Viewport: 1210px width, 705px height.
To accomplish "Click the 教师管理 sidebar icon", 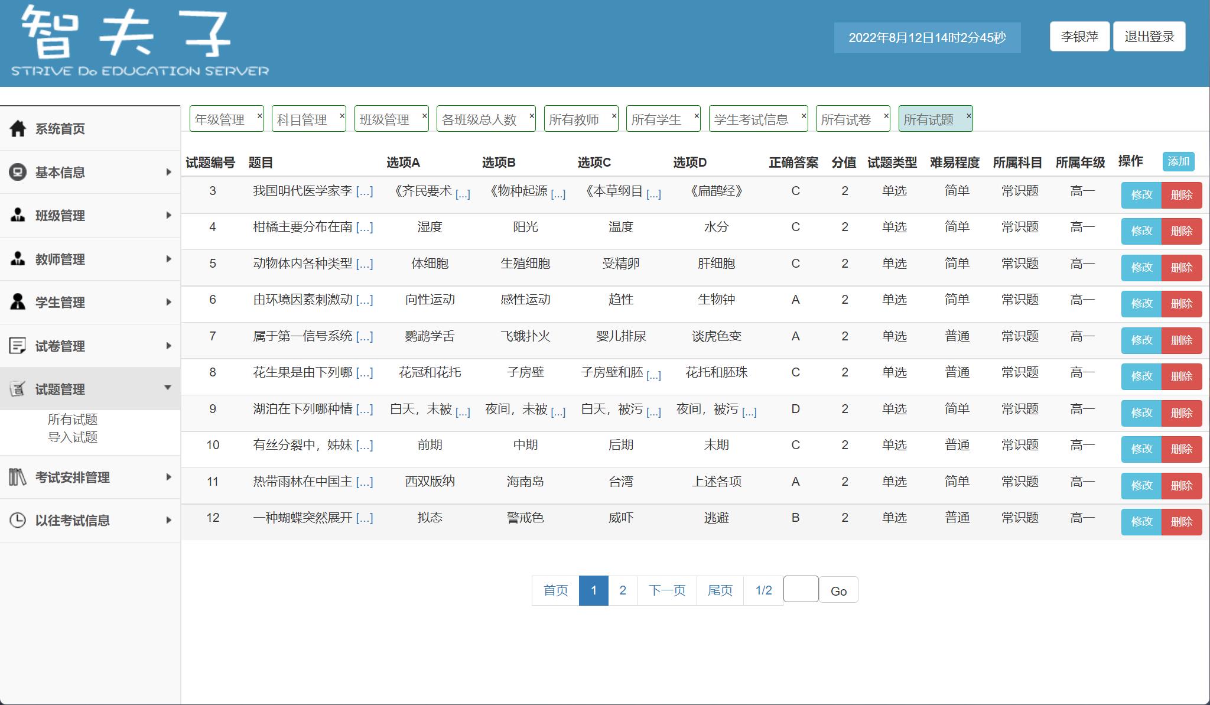I will [17, 259].
